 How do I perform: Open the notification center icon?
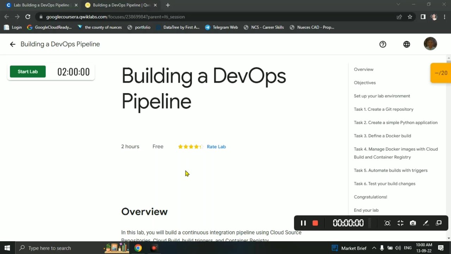pos(441,248)
